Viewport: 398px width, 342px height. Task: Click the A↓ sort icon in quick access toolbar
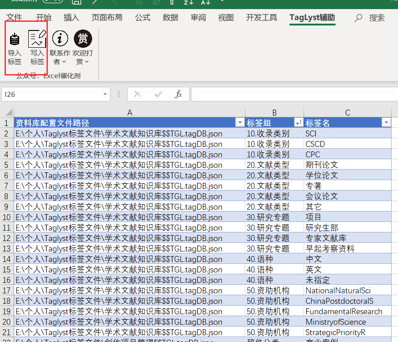point(205,2)
